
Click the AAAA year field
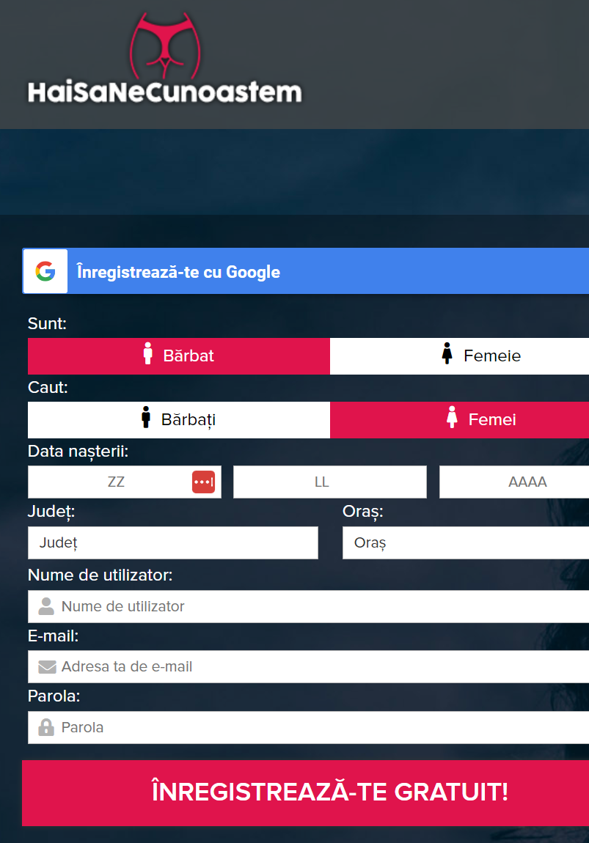[514, 482]
